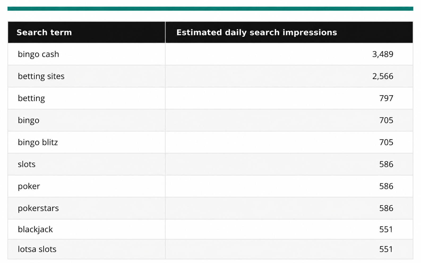Select the 'poker' search term

29,186
